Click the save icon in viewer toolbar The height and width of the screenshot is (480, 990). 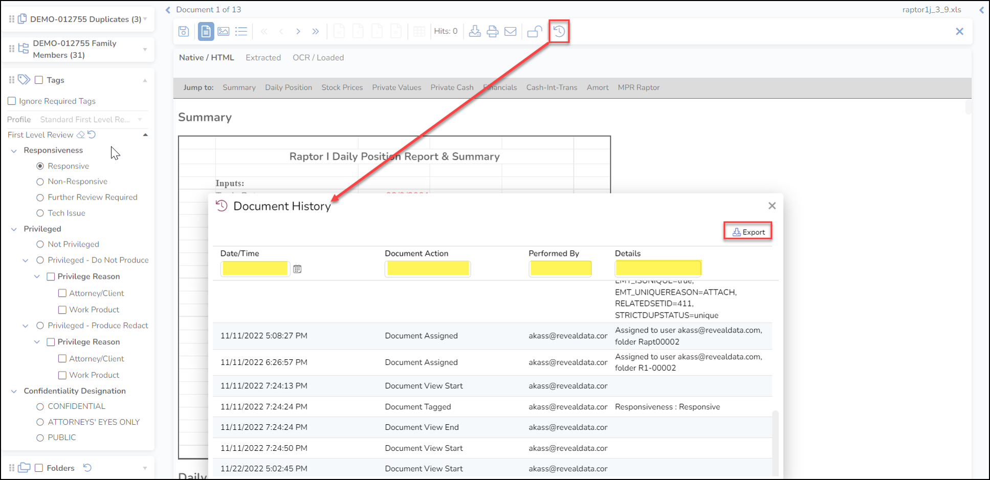pyautogui.click(x=184, y=31)
